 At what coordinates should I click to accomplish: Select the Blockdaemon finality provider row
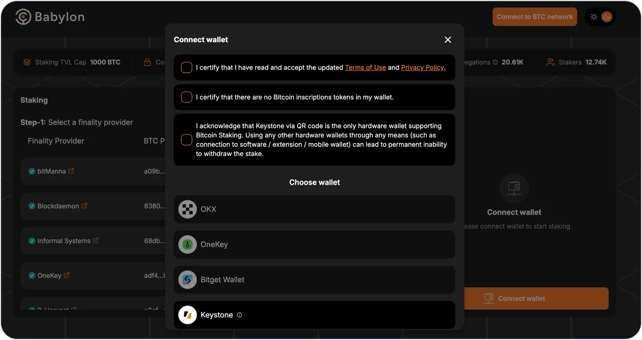point(93,206)
